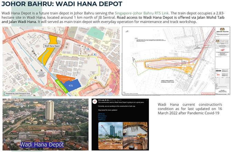Click the Malaysian crest at top of title block
The image size is (231, 152).
(x=222, y=29)
